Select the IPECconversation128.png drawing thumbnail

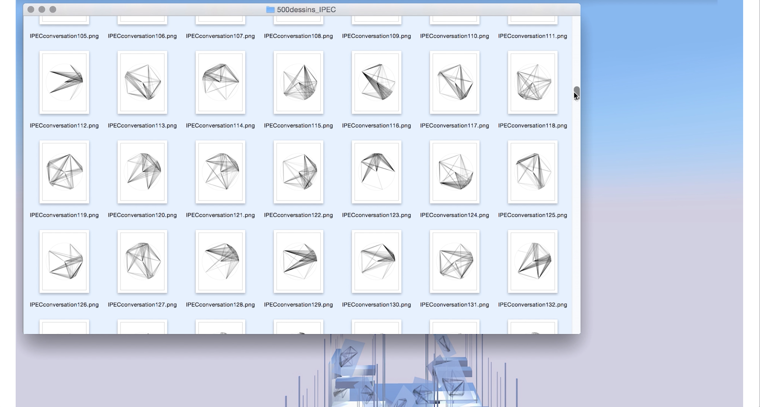(220, 261)
